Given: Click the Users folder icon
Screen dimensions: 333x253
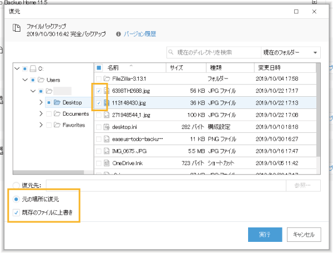Looking at the screenshot, I should click(41, 80).
